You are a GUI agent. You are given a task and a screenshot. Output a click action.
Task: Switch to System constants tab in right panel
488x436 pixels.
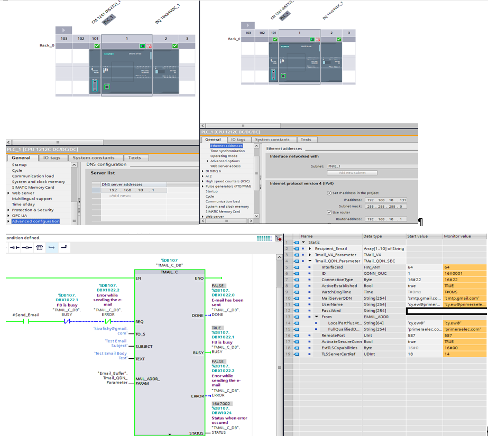tap(273, 140)
